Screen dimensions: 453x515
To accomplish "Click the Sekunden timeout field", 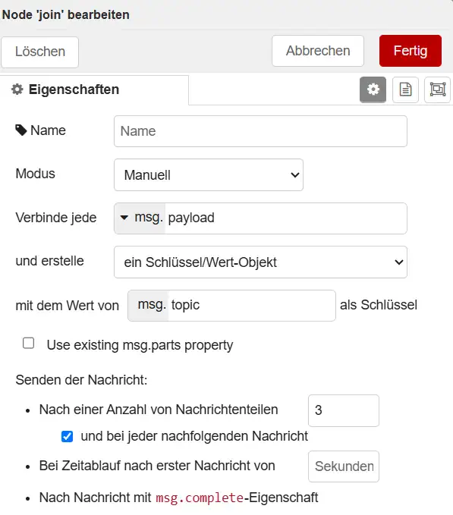I will click(344, 466).
